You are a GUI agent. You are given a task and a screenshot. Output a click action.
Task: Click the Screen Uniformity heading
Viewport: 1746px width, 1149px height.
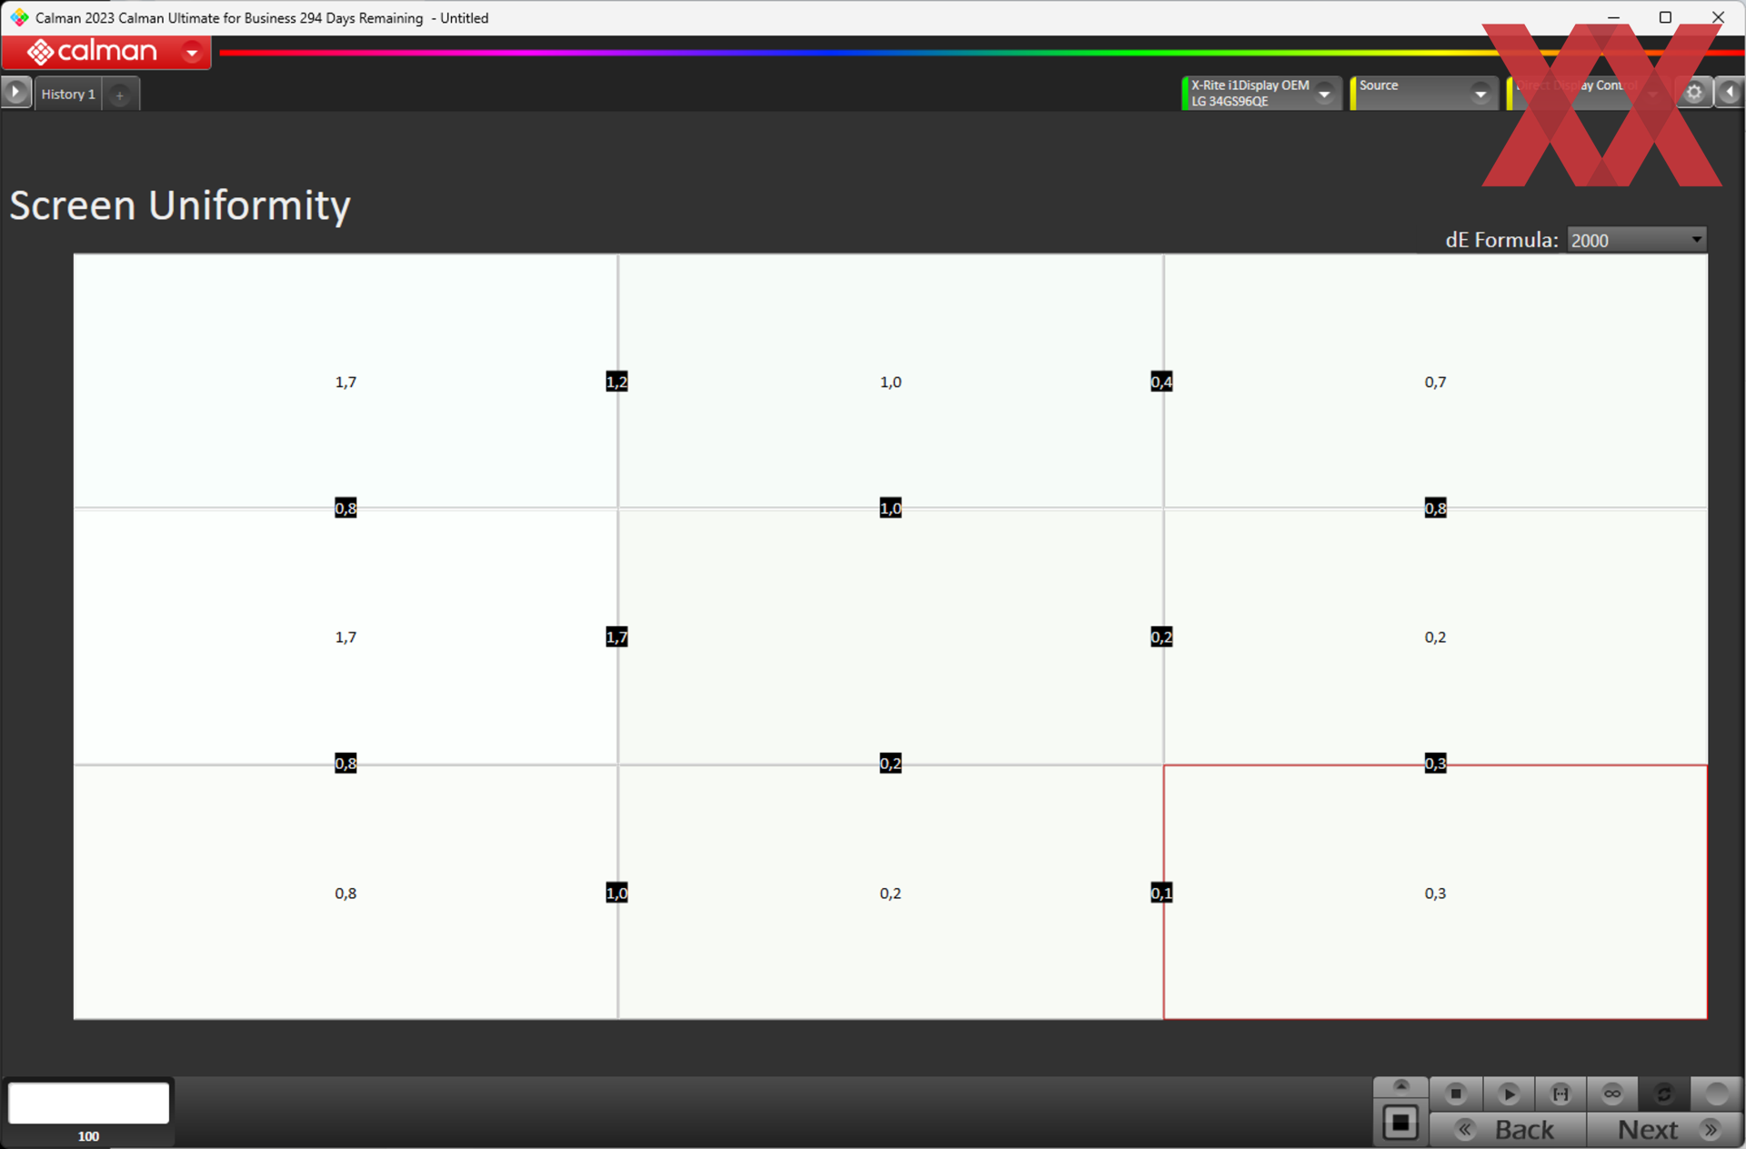click(x=180, y=205)
